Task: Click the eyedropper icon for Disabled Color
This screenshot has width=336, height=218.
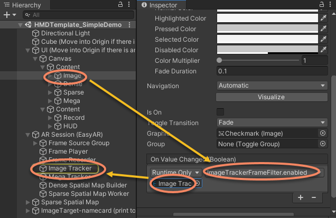Action: (x=323, y=50)
